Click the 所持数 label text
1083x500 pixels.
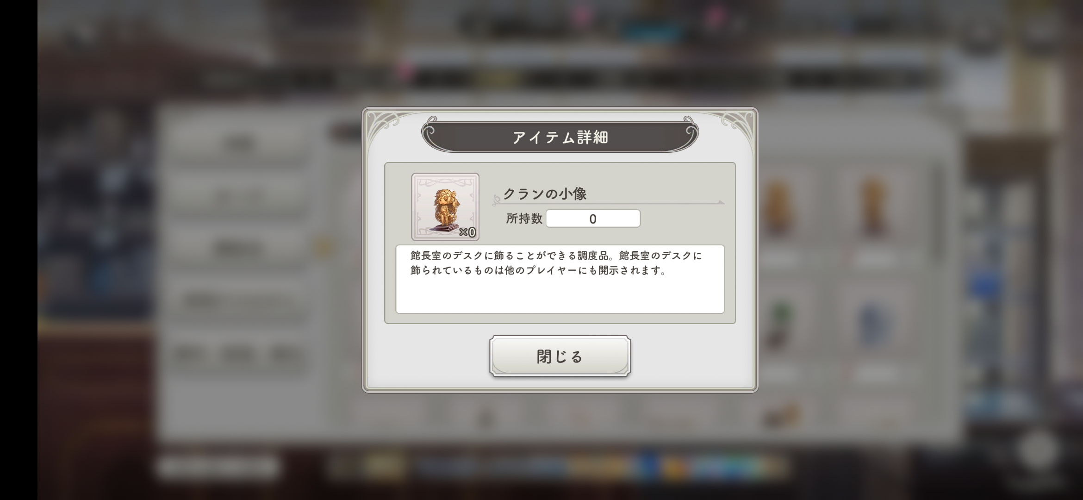point(524,219)
